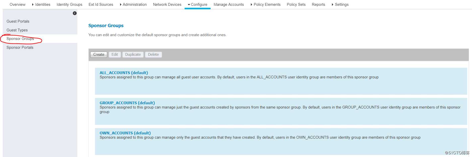Open Sponsor Portals in the sidebar

(x=20, y=47)
